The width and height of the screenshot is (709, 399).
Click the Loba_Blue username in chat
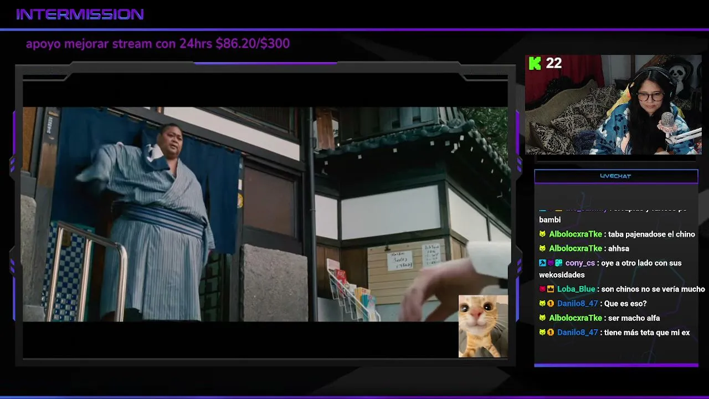click(x=576, y=289)
